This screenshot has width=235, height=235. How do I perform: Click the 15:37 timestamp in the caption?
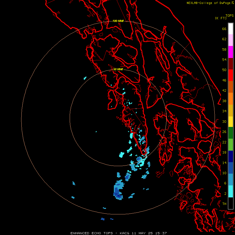click(x=161, y=233)
